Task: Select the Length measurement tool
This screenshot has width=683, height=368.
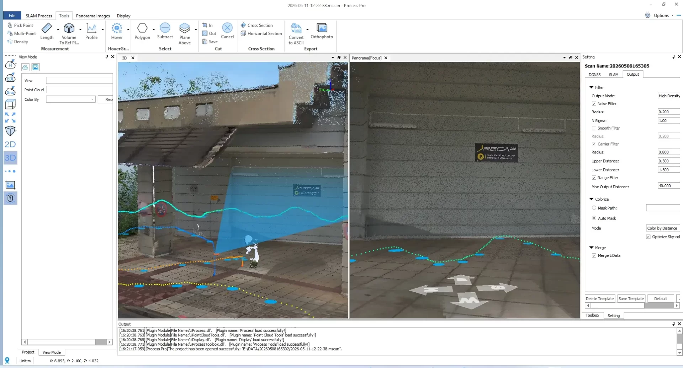Action: 47,31
